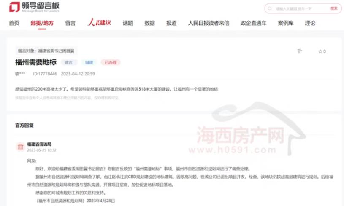The width and height of the screenshot is (344, 206).
Task: Click the search magnifier icon in search box
Action: (x=270, y=8)
